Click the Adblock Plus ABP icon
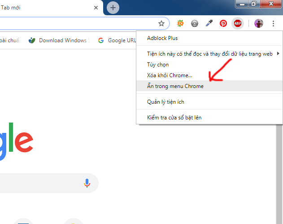This screenshot has width=283, height=224. click(238, 23)
